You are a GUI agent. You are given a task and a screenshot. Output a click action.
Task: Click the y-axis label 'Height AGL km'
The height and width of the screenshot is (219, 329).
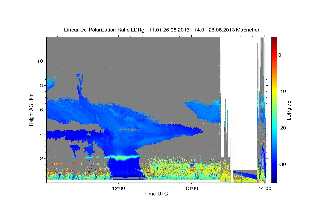31,110
